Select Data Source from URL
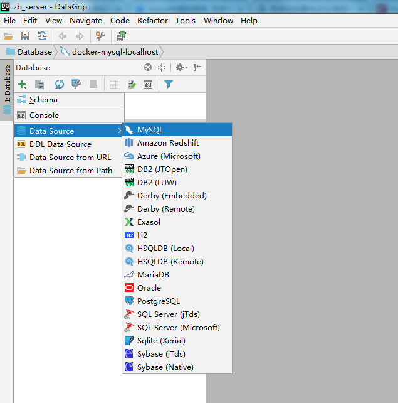The image size is (398, 403). [68, 158]
